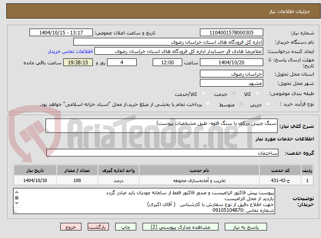Image resolution: width=321 pixels, height=238 pixels.
Task: Click the delivery city field مشهد
Action: pos(231,83)
